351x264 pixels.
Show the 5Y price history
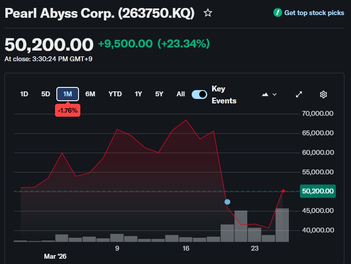coord(159,94)
